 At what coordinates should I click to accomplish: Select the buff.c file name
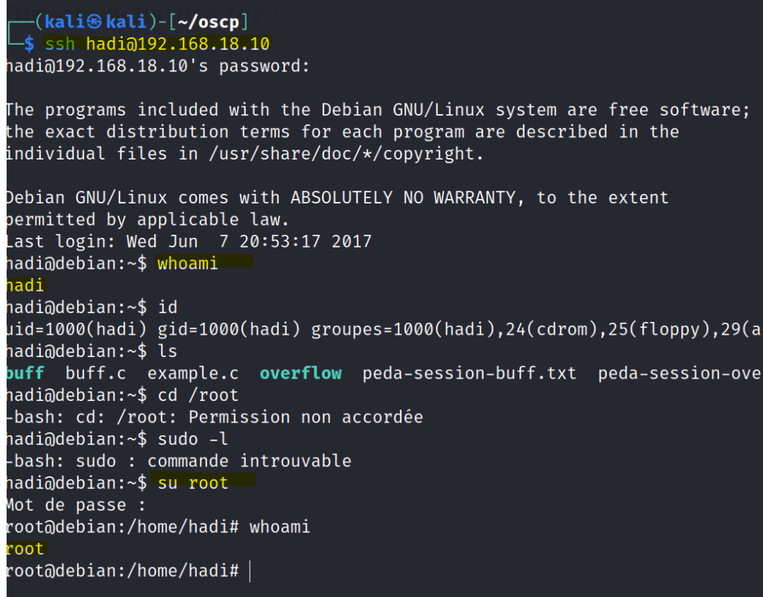[96, 373]
